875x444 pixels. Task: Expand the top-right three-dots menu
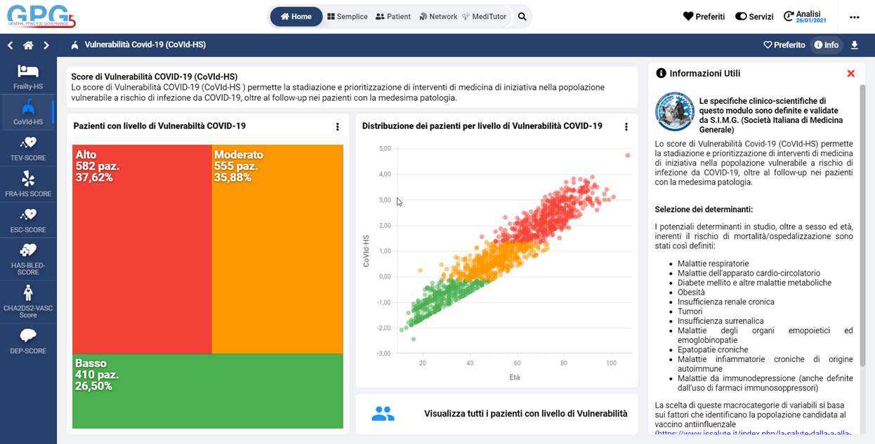[x=854, y=17]
